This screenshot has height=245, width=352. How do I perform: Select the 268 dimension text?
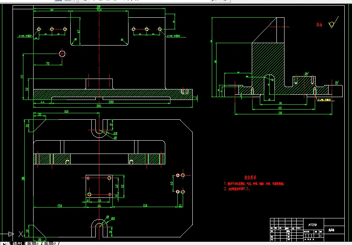(111, 102)
